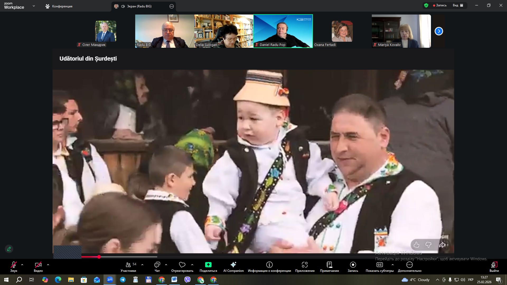Image resolution: width=507 pixels, height=285 pixels.
Task: Open the Notes feature
Action: 329,267
